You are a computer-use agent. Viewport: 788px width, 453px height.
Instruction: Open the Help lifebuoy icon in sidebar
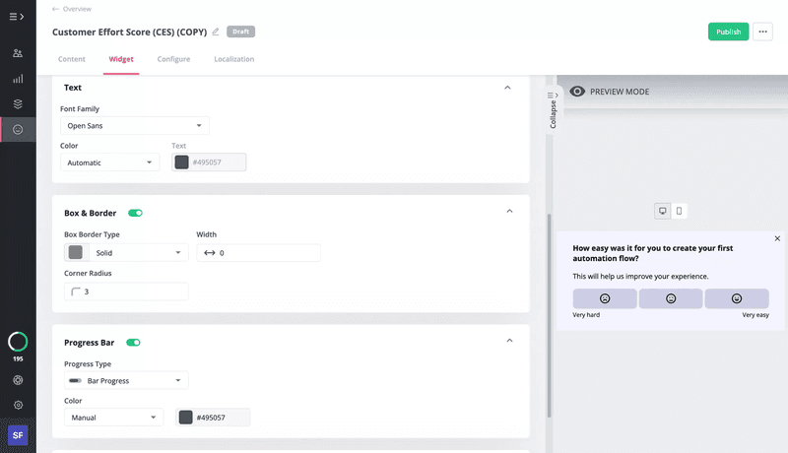click(18, 380)
